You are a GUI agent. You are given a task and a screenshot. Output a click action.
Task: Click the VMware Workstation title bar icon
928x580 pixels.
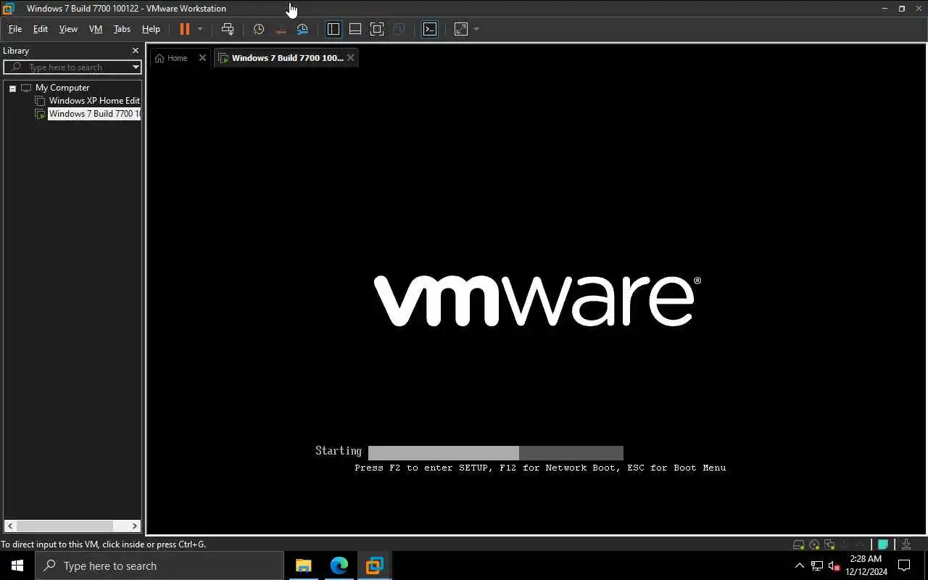(x=9, y=9)
